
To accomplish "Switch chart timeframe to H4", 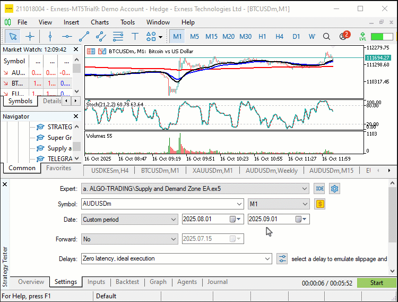I will pyautogui.click(x=279, y=37).
